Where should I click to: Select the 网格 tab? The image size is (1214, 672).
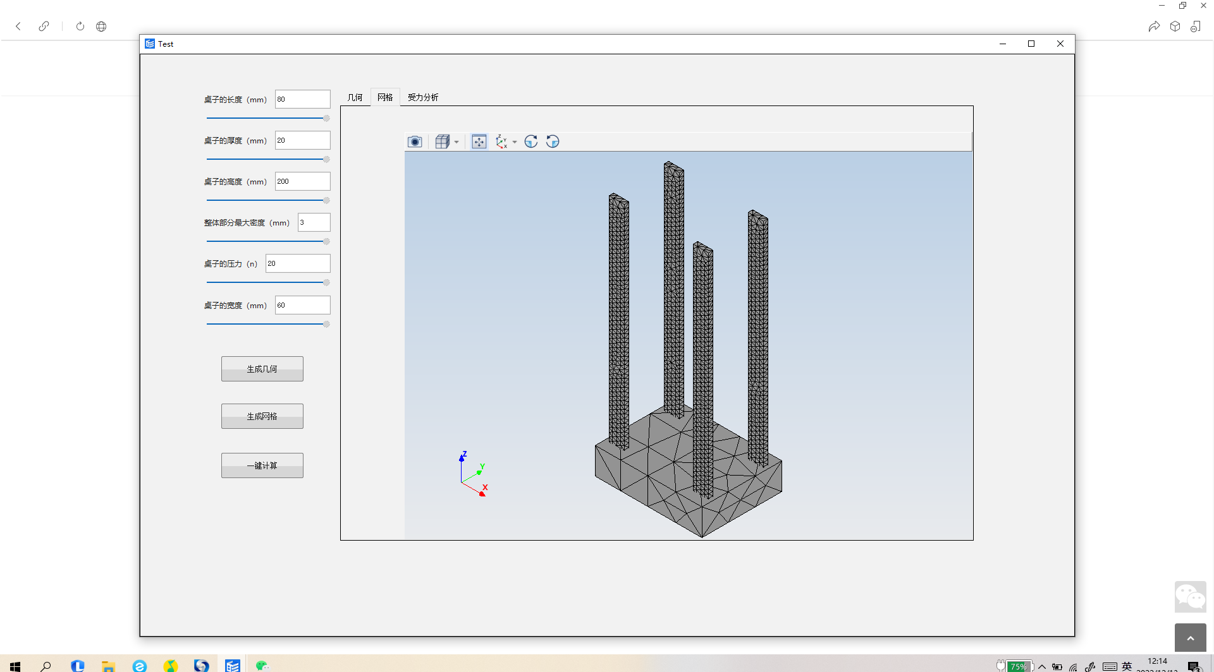[x=385, y=97]
